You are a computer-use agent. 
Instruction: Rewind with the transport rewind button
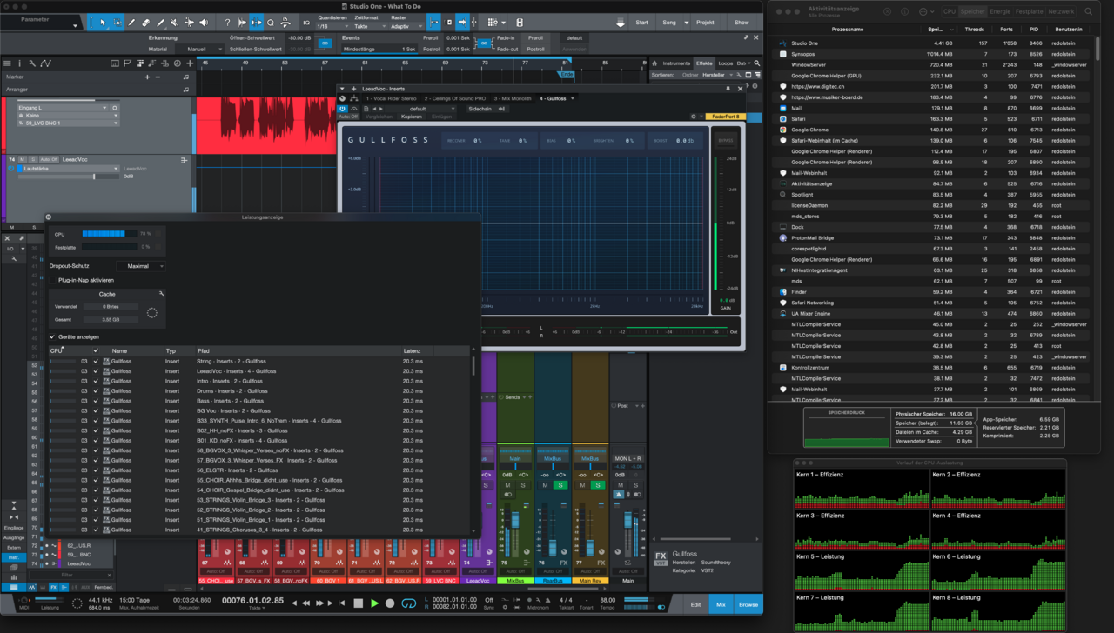tap(305, 603)
